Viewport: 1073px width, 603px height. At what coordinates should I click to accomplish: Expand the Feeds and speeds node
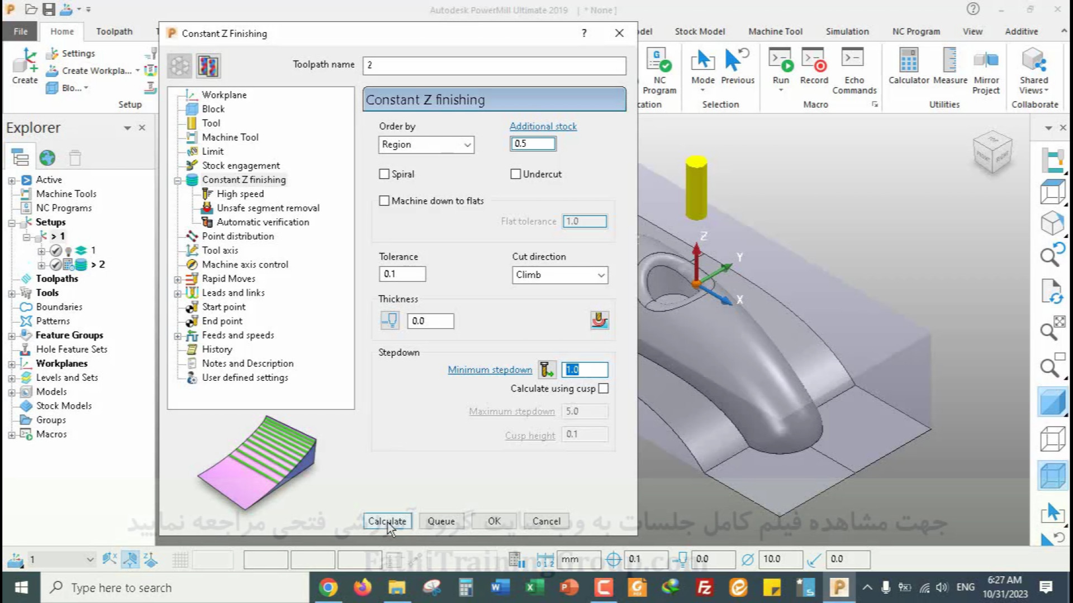point(178,336)
